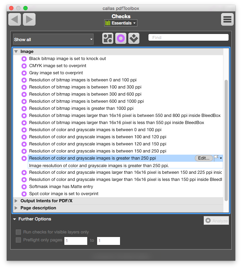Enable Preflight only pages checkbox
This screenshot has height=269, width=242.
click(x=18, y=240)
